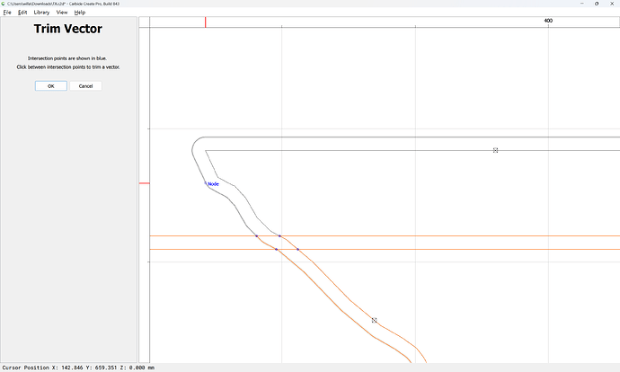Click the Trim Vector heading
Viewport: 620px width, 372px height.
coord(68,29)
